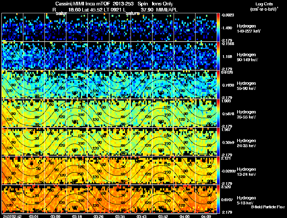Click the Hydrogen 13-24 keV row label

pyautogui.click(x=246, y=171)
